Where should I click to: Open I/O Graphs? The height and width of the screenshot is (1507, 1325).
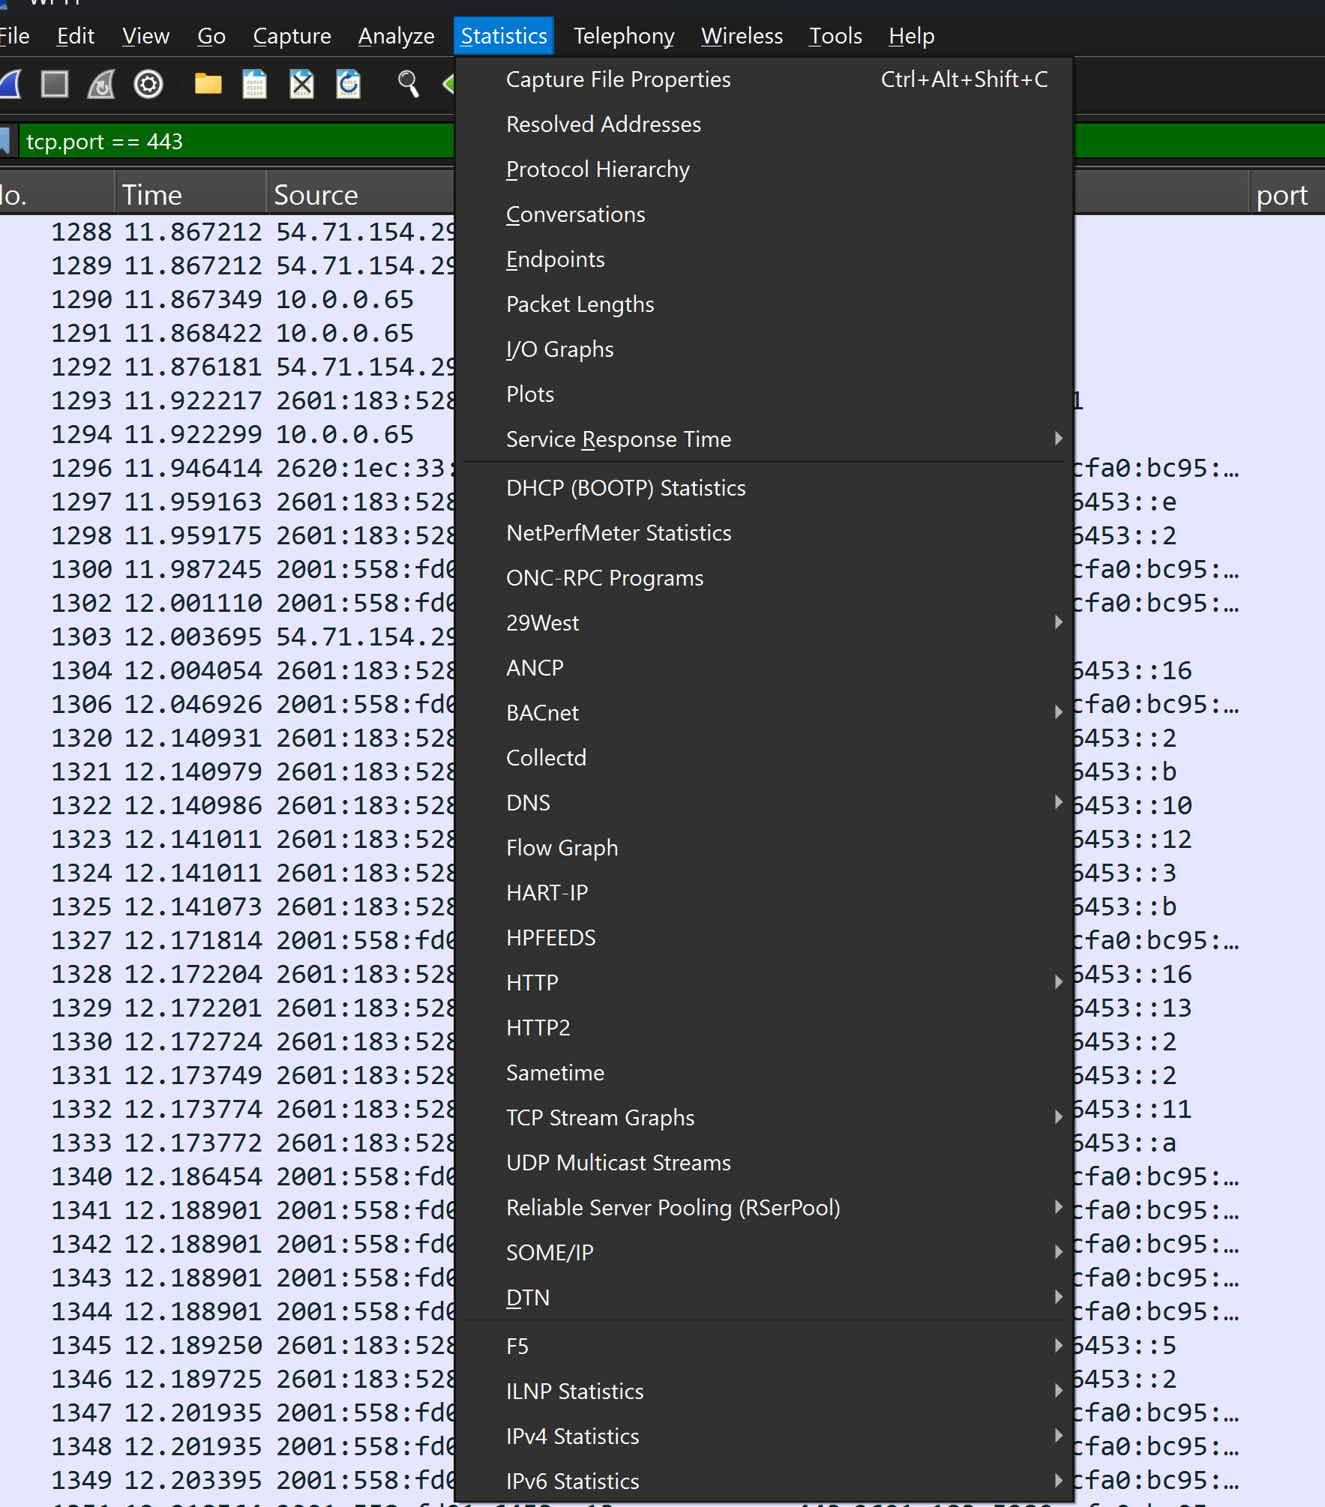[x=764, y=349]
